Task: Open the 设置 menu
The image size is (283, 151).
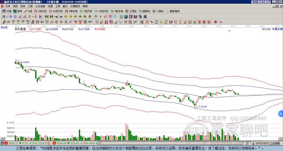Action: (x=50, y=6)
